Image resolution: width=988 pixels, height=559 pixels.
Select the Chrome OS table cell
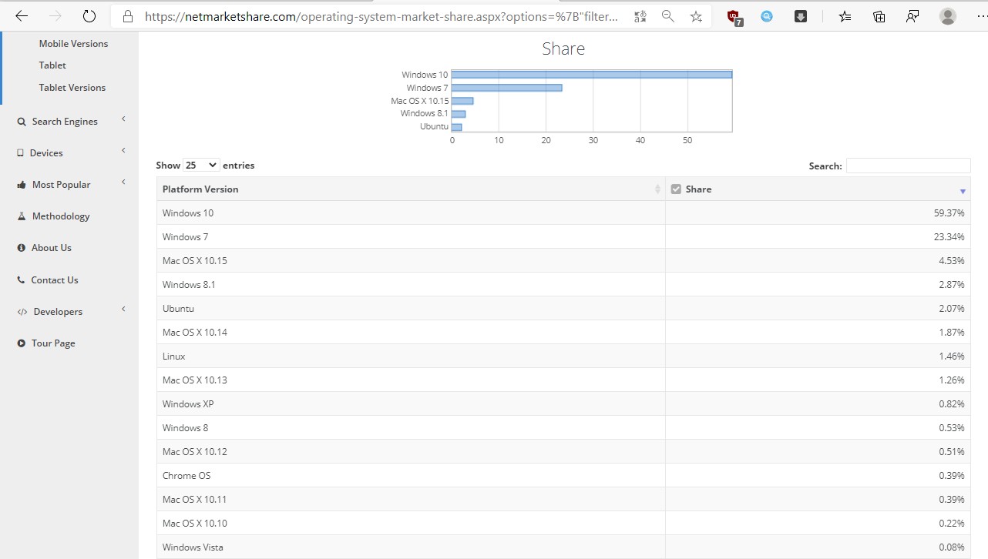411,476
